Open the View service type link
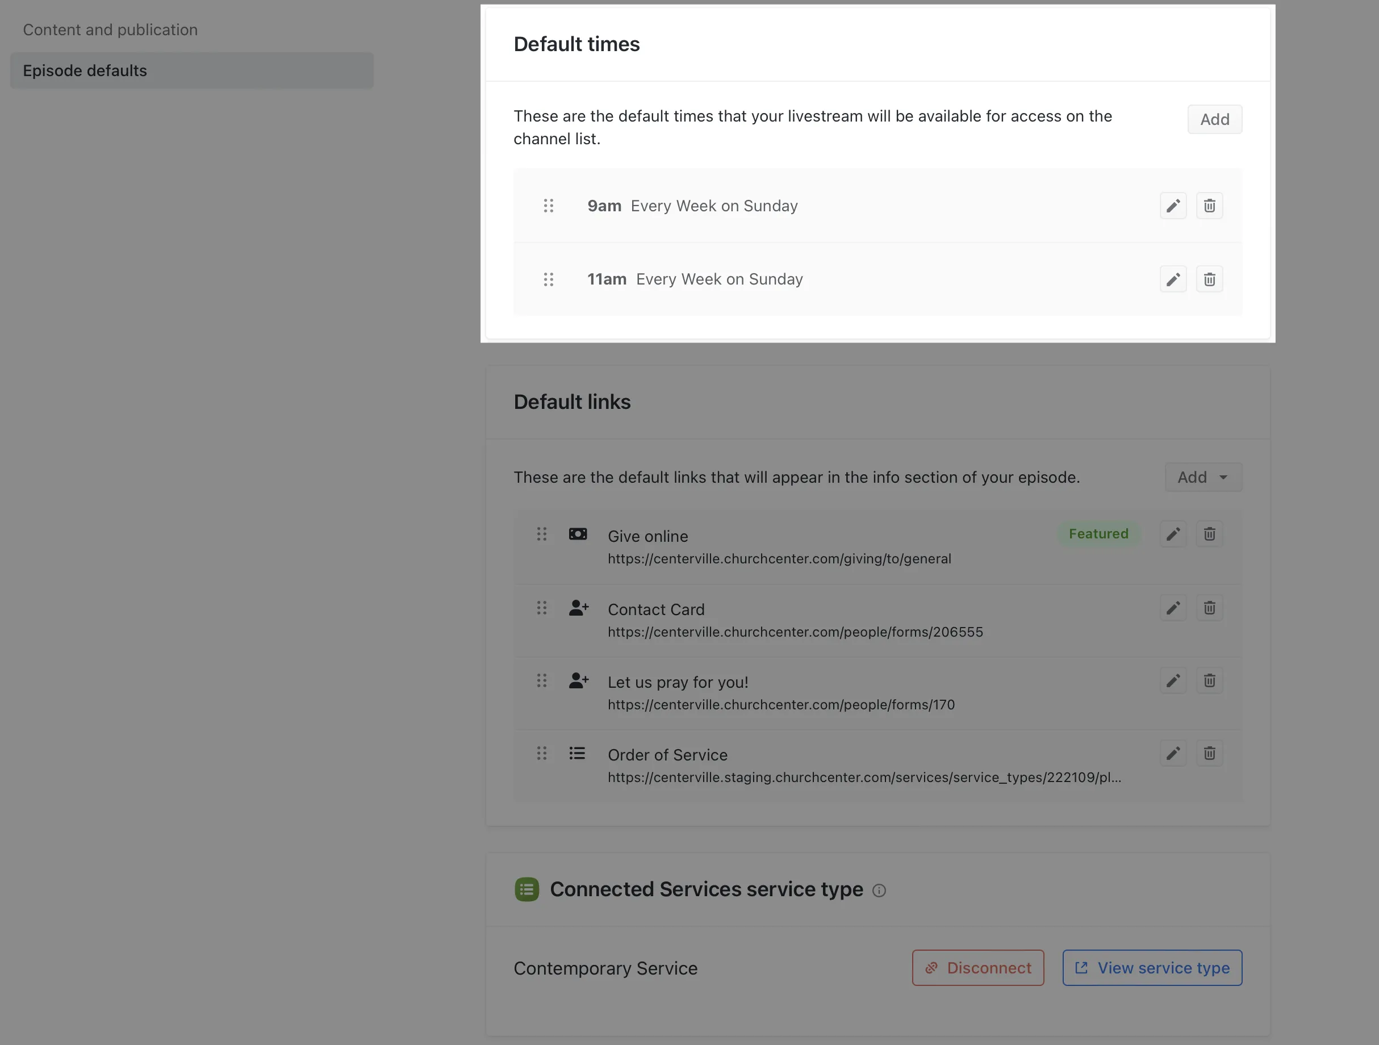1379x1045 pixels. click(x=1151, y=968)
